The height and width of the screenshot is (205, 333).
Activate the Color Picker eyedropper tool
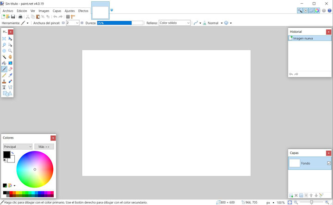(10, 75)
